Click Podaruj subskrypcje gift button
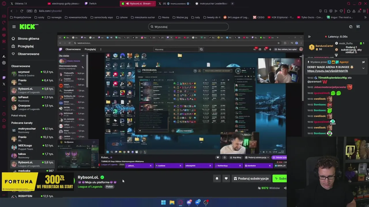Viewport: 369px width, 207px height. 251,179
